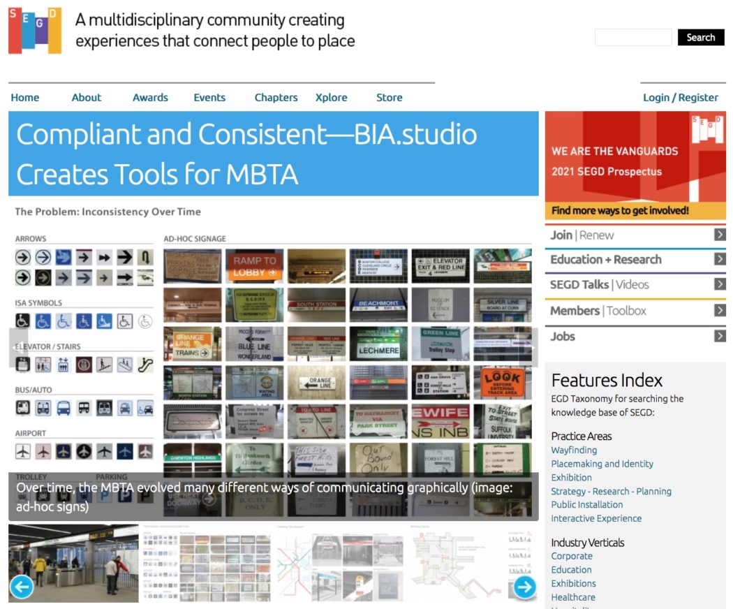Open Wayfinding practice area link
The height and width of the screenshot is (609, 733).
pyautogui.click(x=574, y=450)
